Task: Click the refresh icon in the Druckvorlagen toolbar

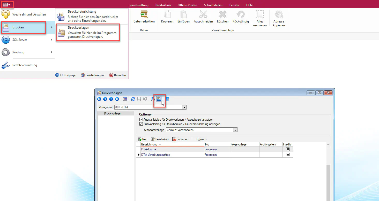Action: pos(133,99)
